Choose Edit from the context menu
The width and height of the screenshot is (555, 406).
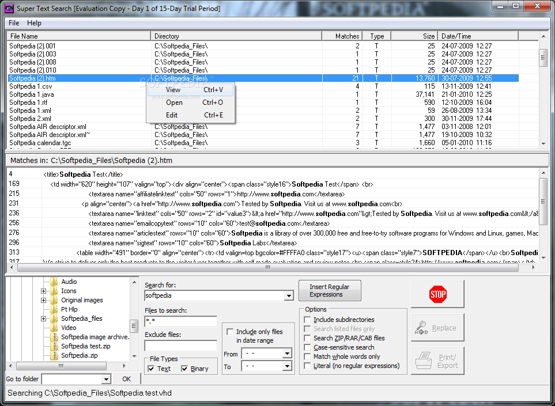click(190, 115)
